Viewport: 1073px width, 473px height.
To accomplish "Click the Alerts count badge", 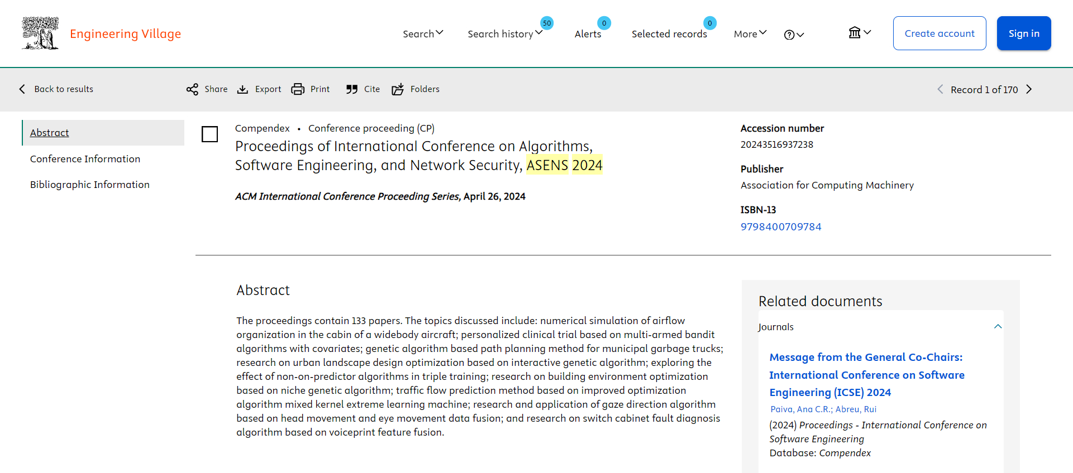I will click(604, 23).
